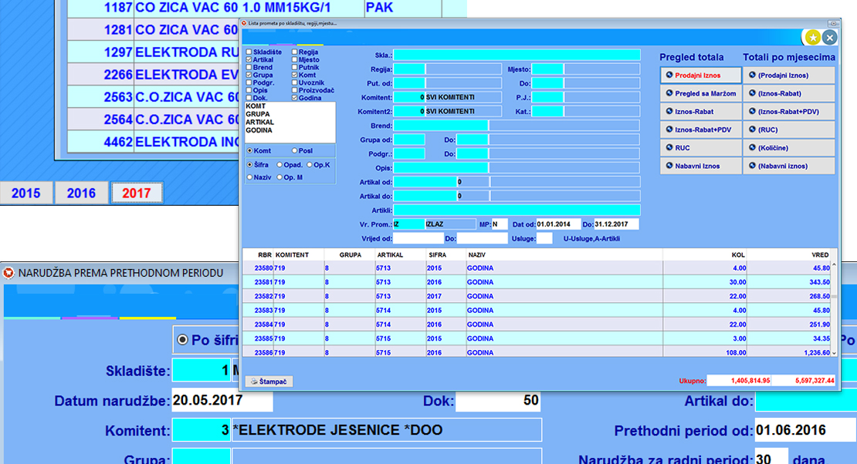Click the VRED column header

[x=820, y=254]
